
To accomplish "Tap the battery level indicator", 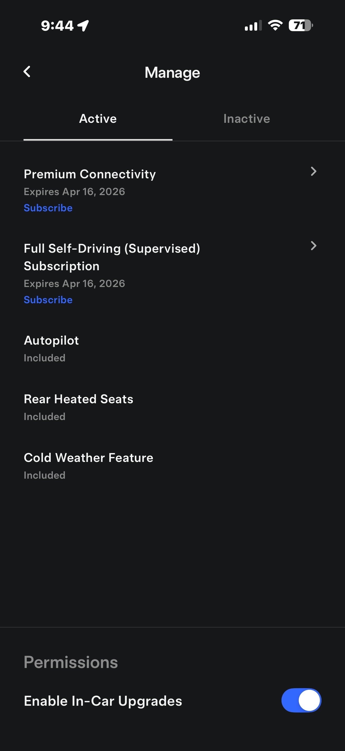I will 301,26.
